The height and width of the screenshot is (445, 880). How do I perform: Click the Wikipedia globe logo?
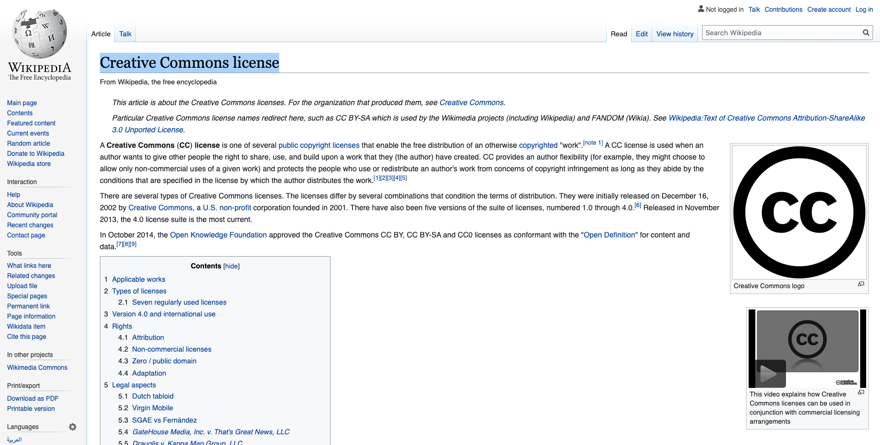click(40, 34)
